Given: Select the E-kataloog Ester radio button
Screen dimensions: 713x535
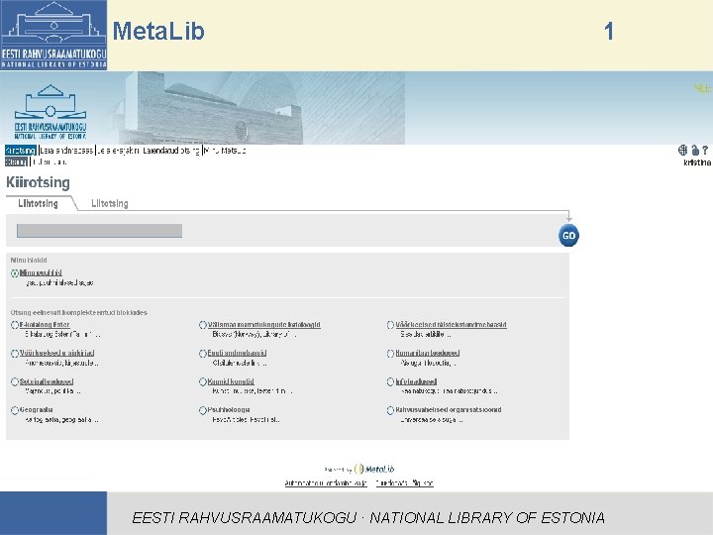Looking at the screenshot, I should pos(15,325).
